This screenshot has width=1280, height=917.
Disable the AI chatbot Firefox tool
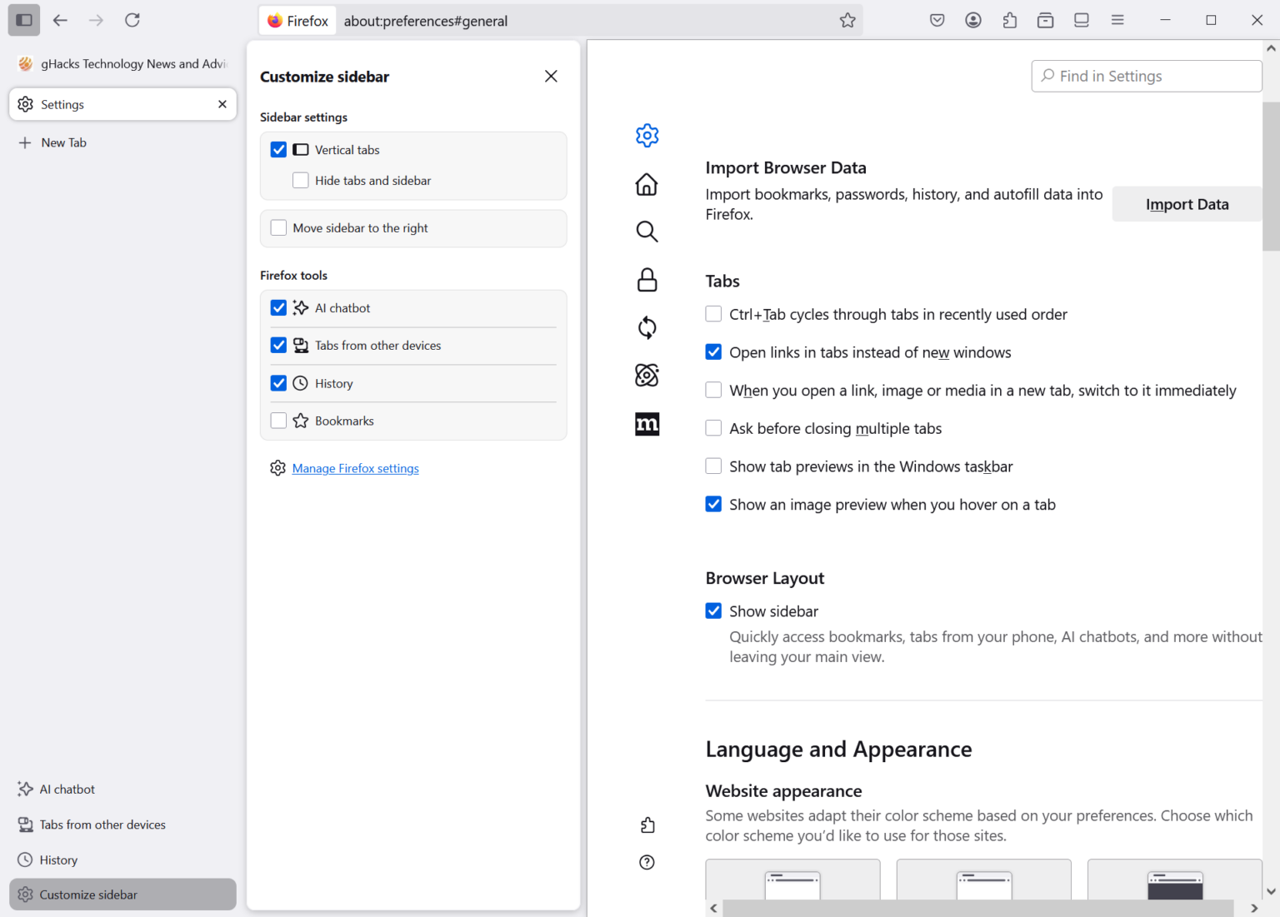pyautogui.click(x=278, y=307)
